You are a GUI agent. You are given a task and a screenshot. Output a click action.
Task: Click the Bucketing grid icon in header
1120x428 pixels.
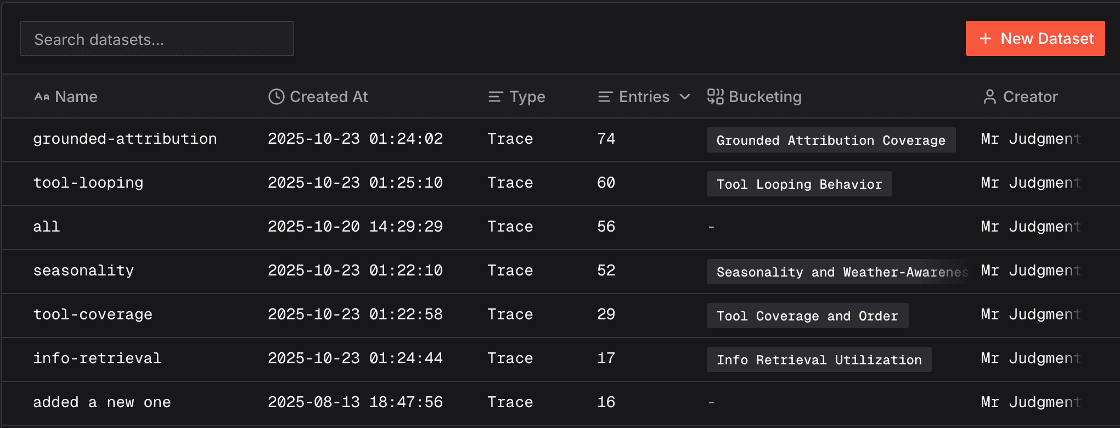[714, 97]
